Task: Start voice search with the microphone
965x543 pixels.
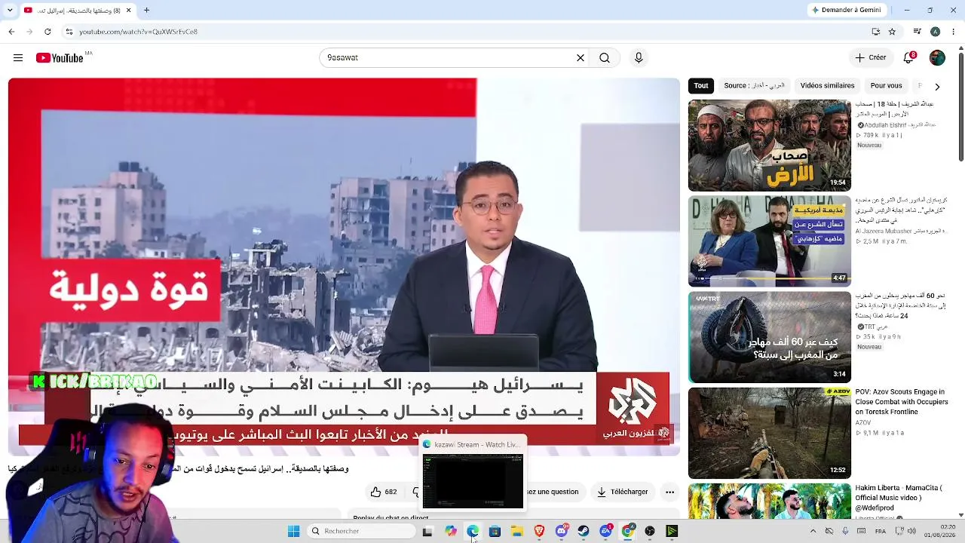Action: pyautogui.click(x=639, y=58)
